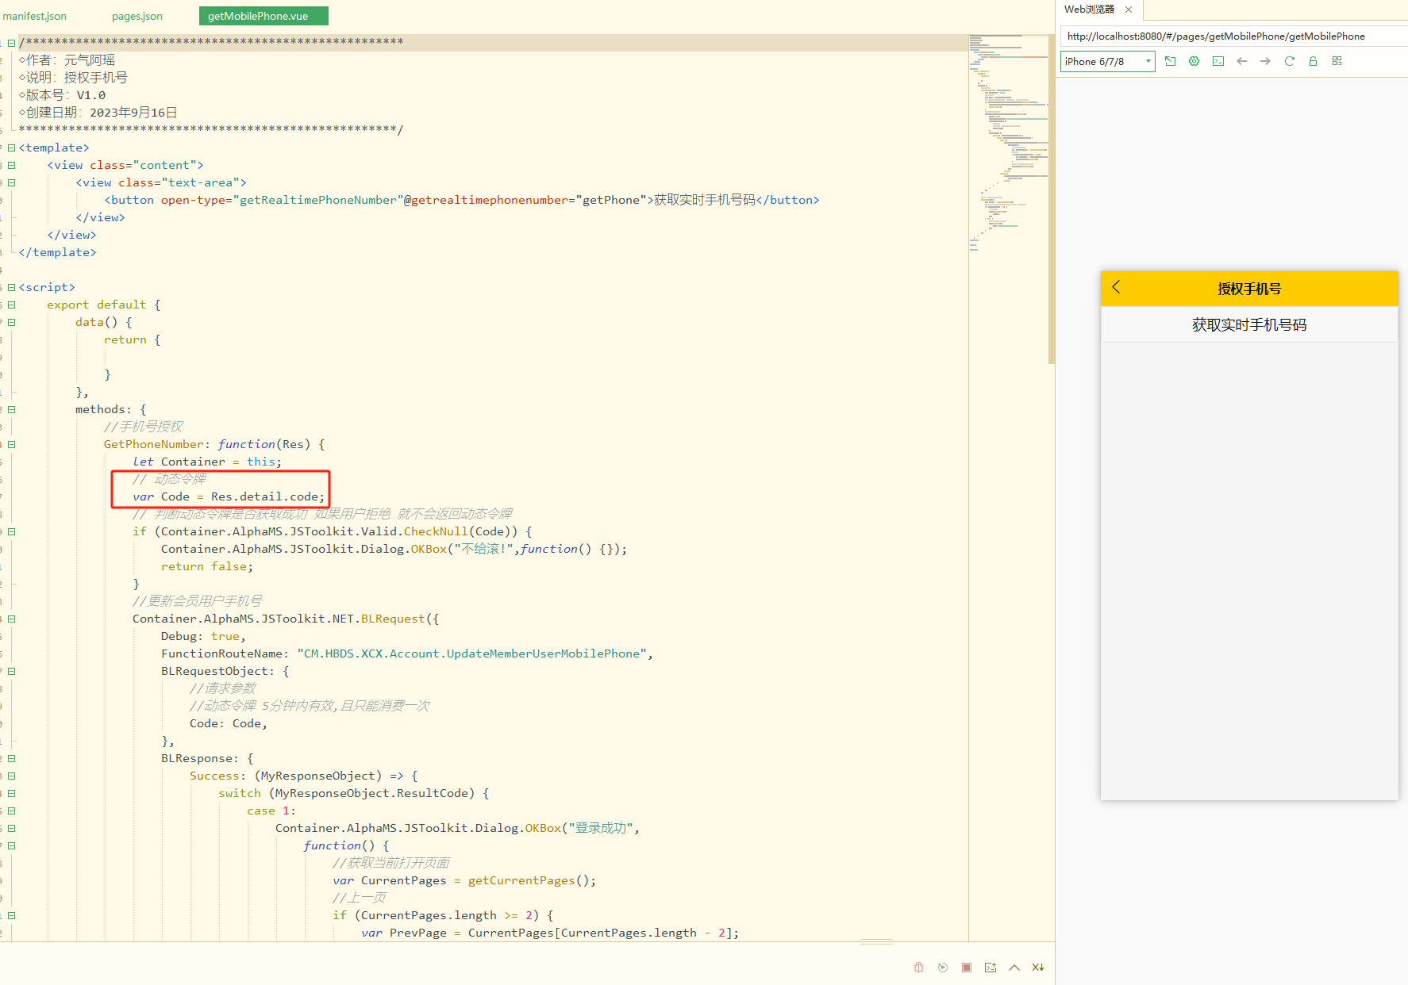Open the iPhone 6/7/8 device dropdown
This screenshot has width=1408, height=985.
(x=1107, y=61)
